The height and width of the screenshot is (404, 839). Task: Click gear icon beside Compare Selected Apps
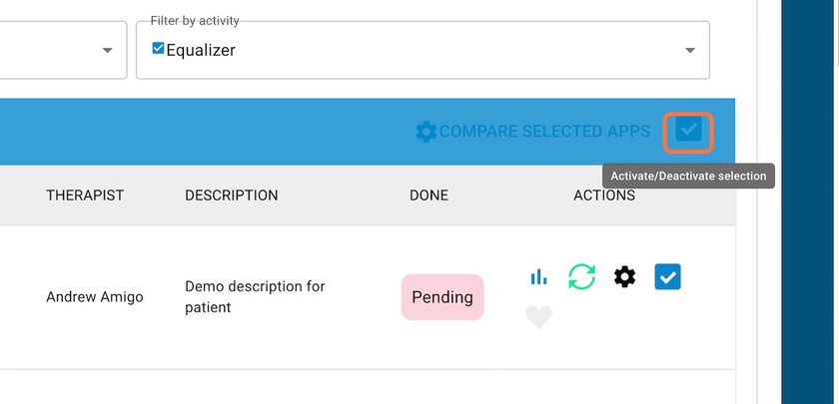point(425,132)
